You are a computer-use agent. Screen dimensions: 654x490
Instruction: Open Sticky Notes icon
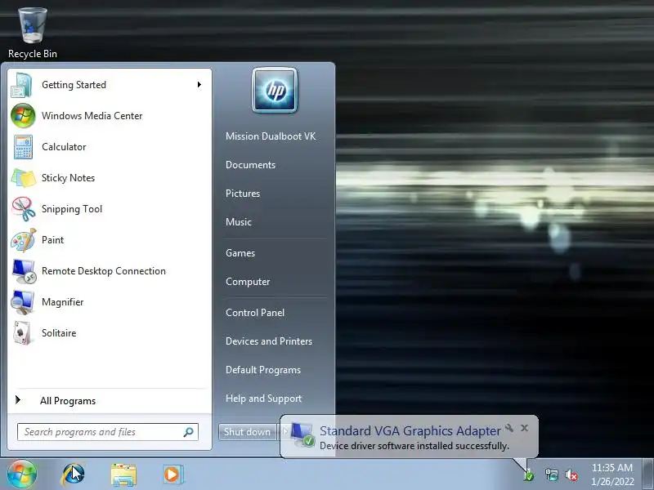click(x=23, y=178)
